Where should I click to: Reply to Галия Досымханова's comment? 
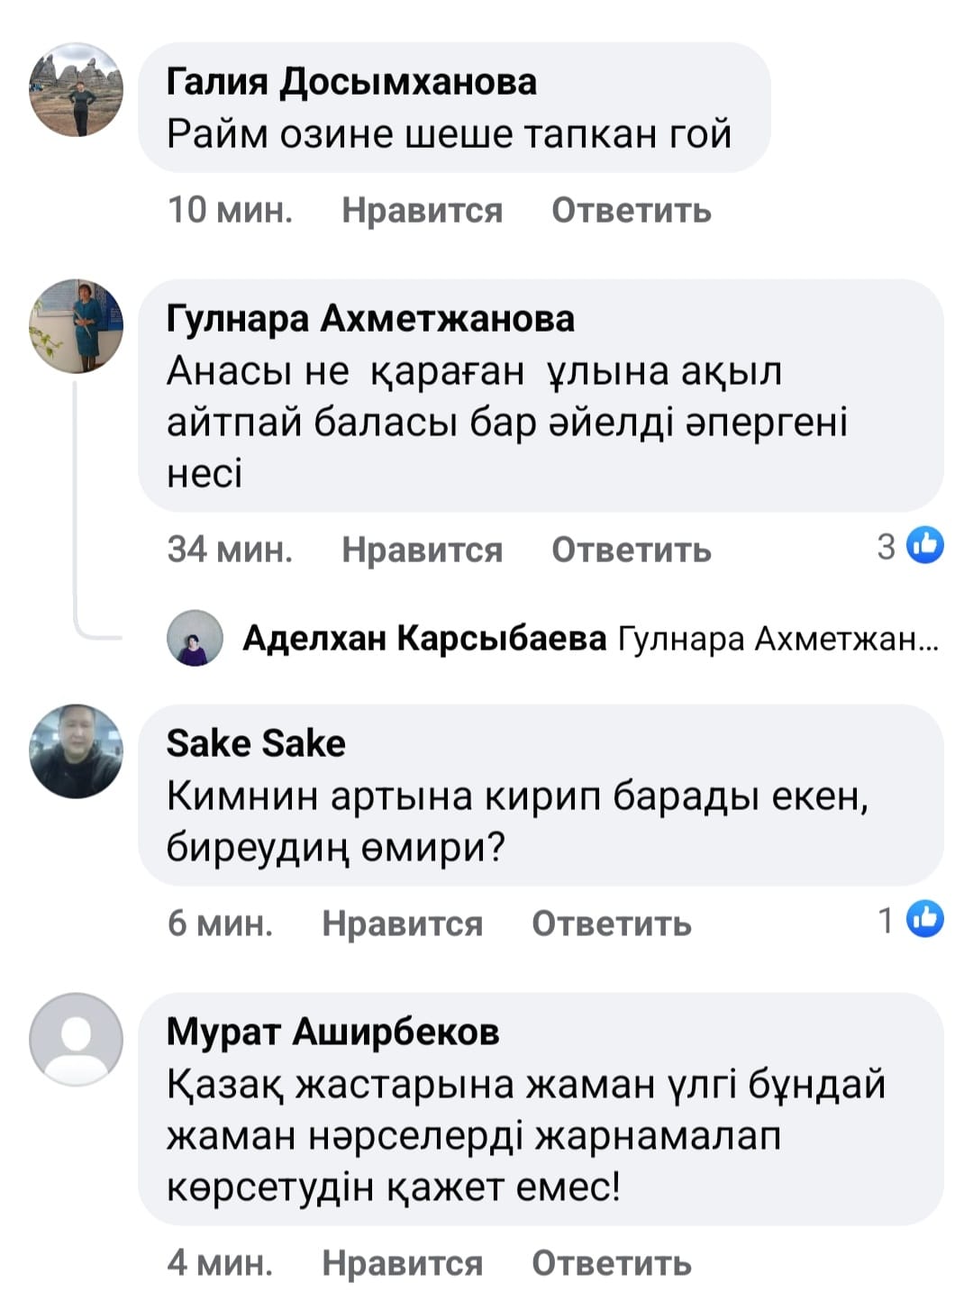[x=631, y=211]
